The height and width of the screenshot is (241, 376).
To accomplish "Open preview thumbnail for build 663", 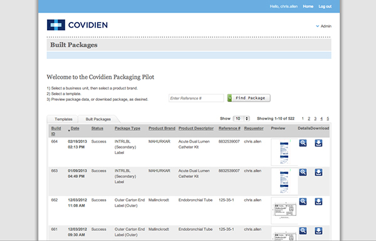I will (x=285, y=182).
